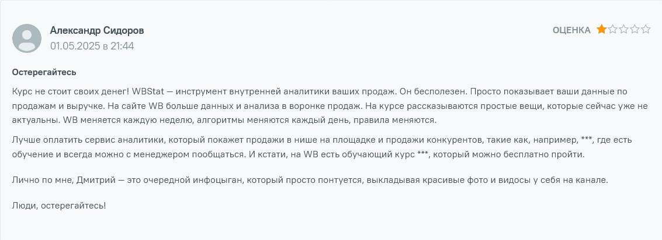This screenshot has height=240, width=662.
Task: Choose the fourth rating star
Action: pos(635,30)
